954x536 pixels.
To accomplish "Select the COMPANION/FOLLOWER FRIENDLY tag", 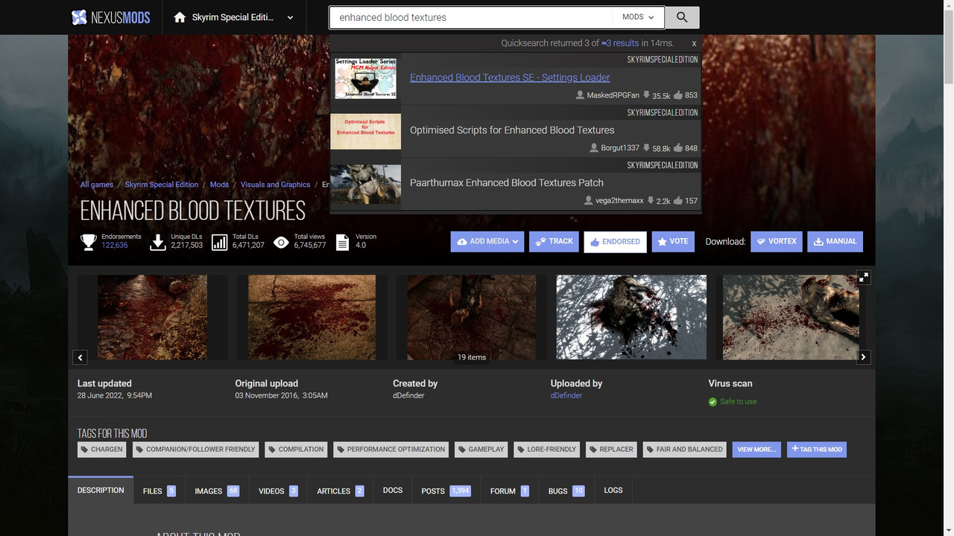I will coord(196,450).
